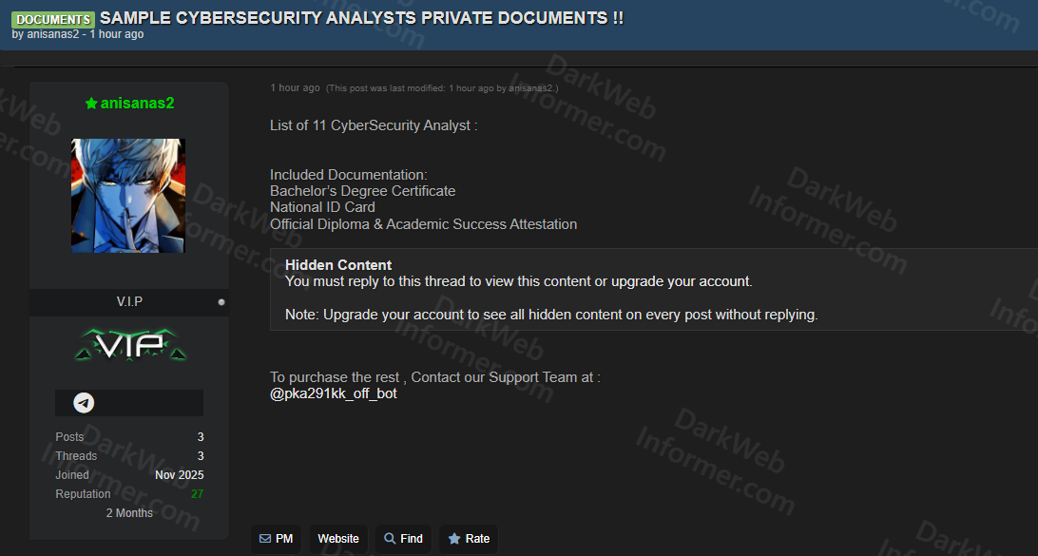This screenshot has width=1038, height=556.
Task: View the user's Threads count
Action: click(x=201, y=456)
